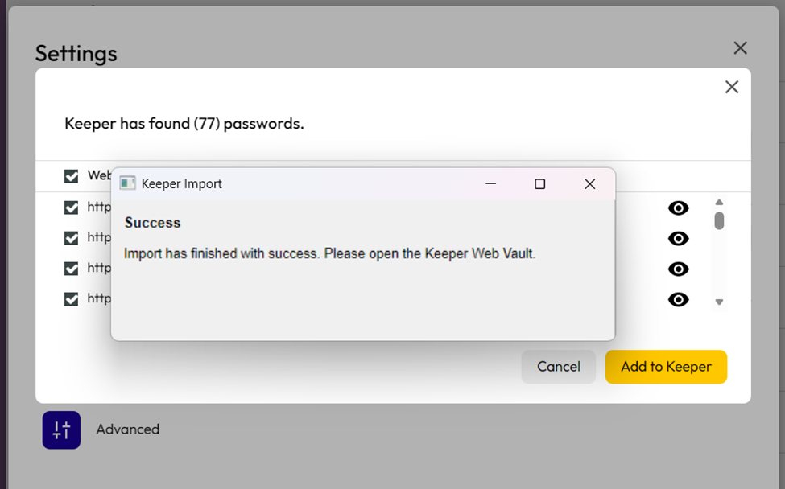
Task: Click the Add to Keeper button
Action: click(666, 367)
